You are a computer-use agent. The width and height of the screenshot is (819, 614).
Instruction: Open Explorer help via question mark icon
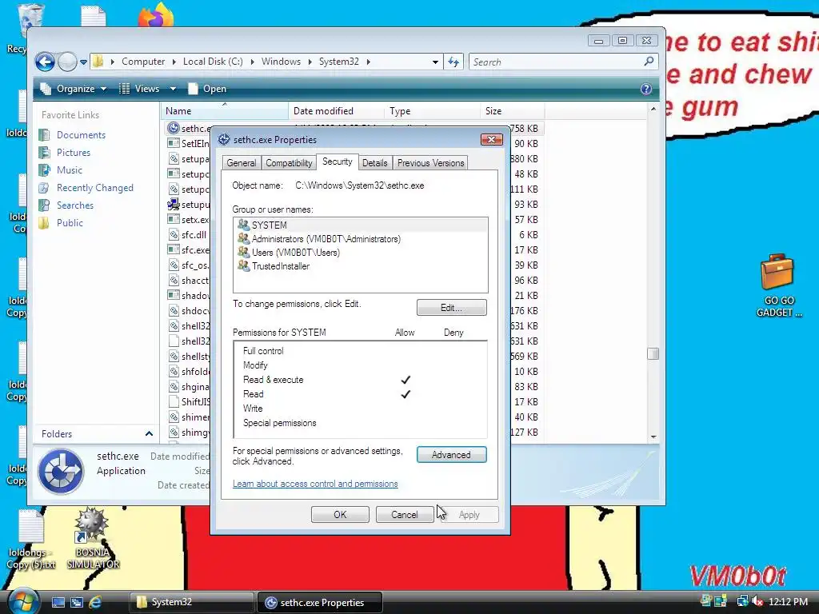(646, 89)
